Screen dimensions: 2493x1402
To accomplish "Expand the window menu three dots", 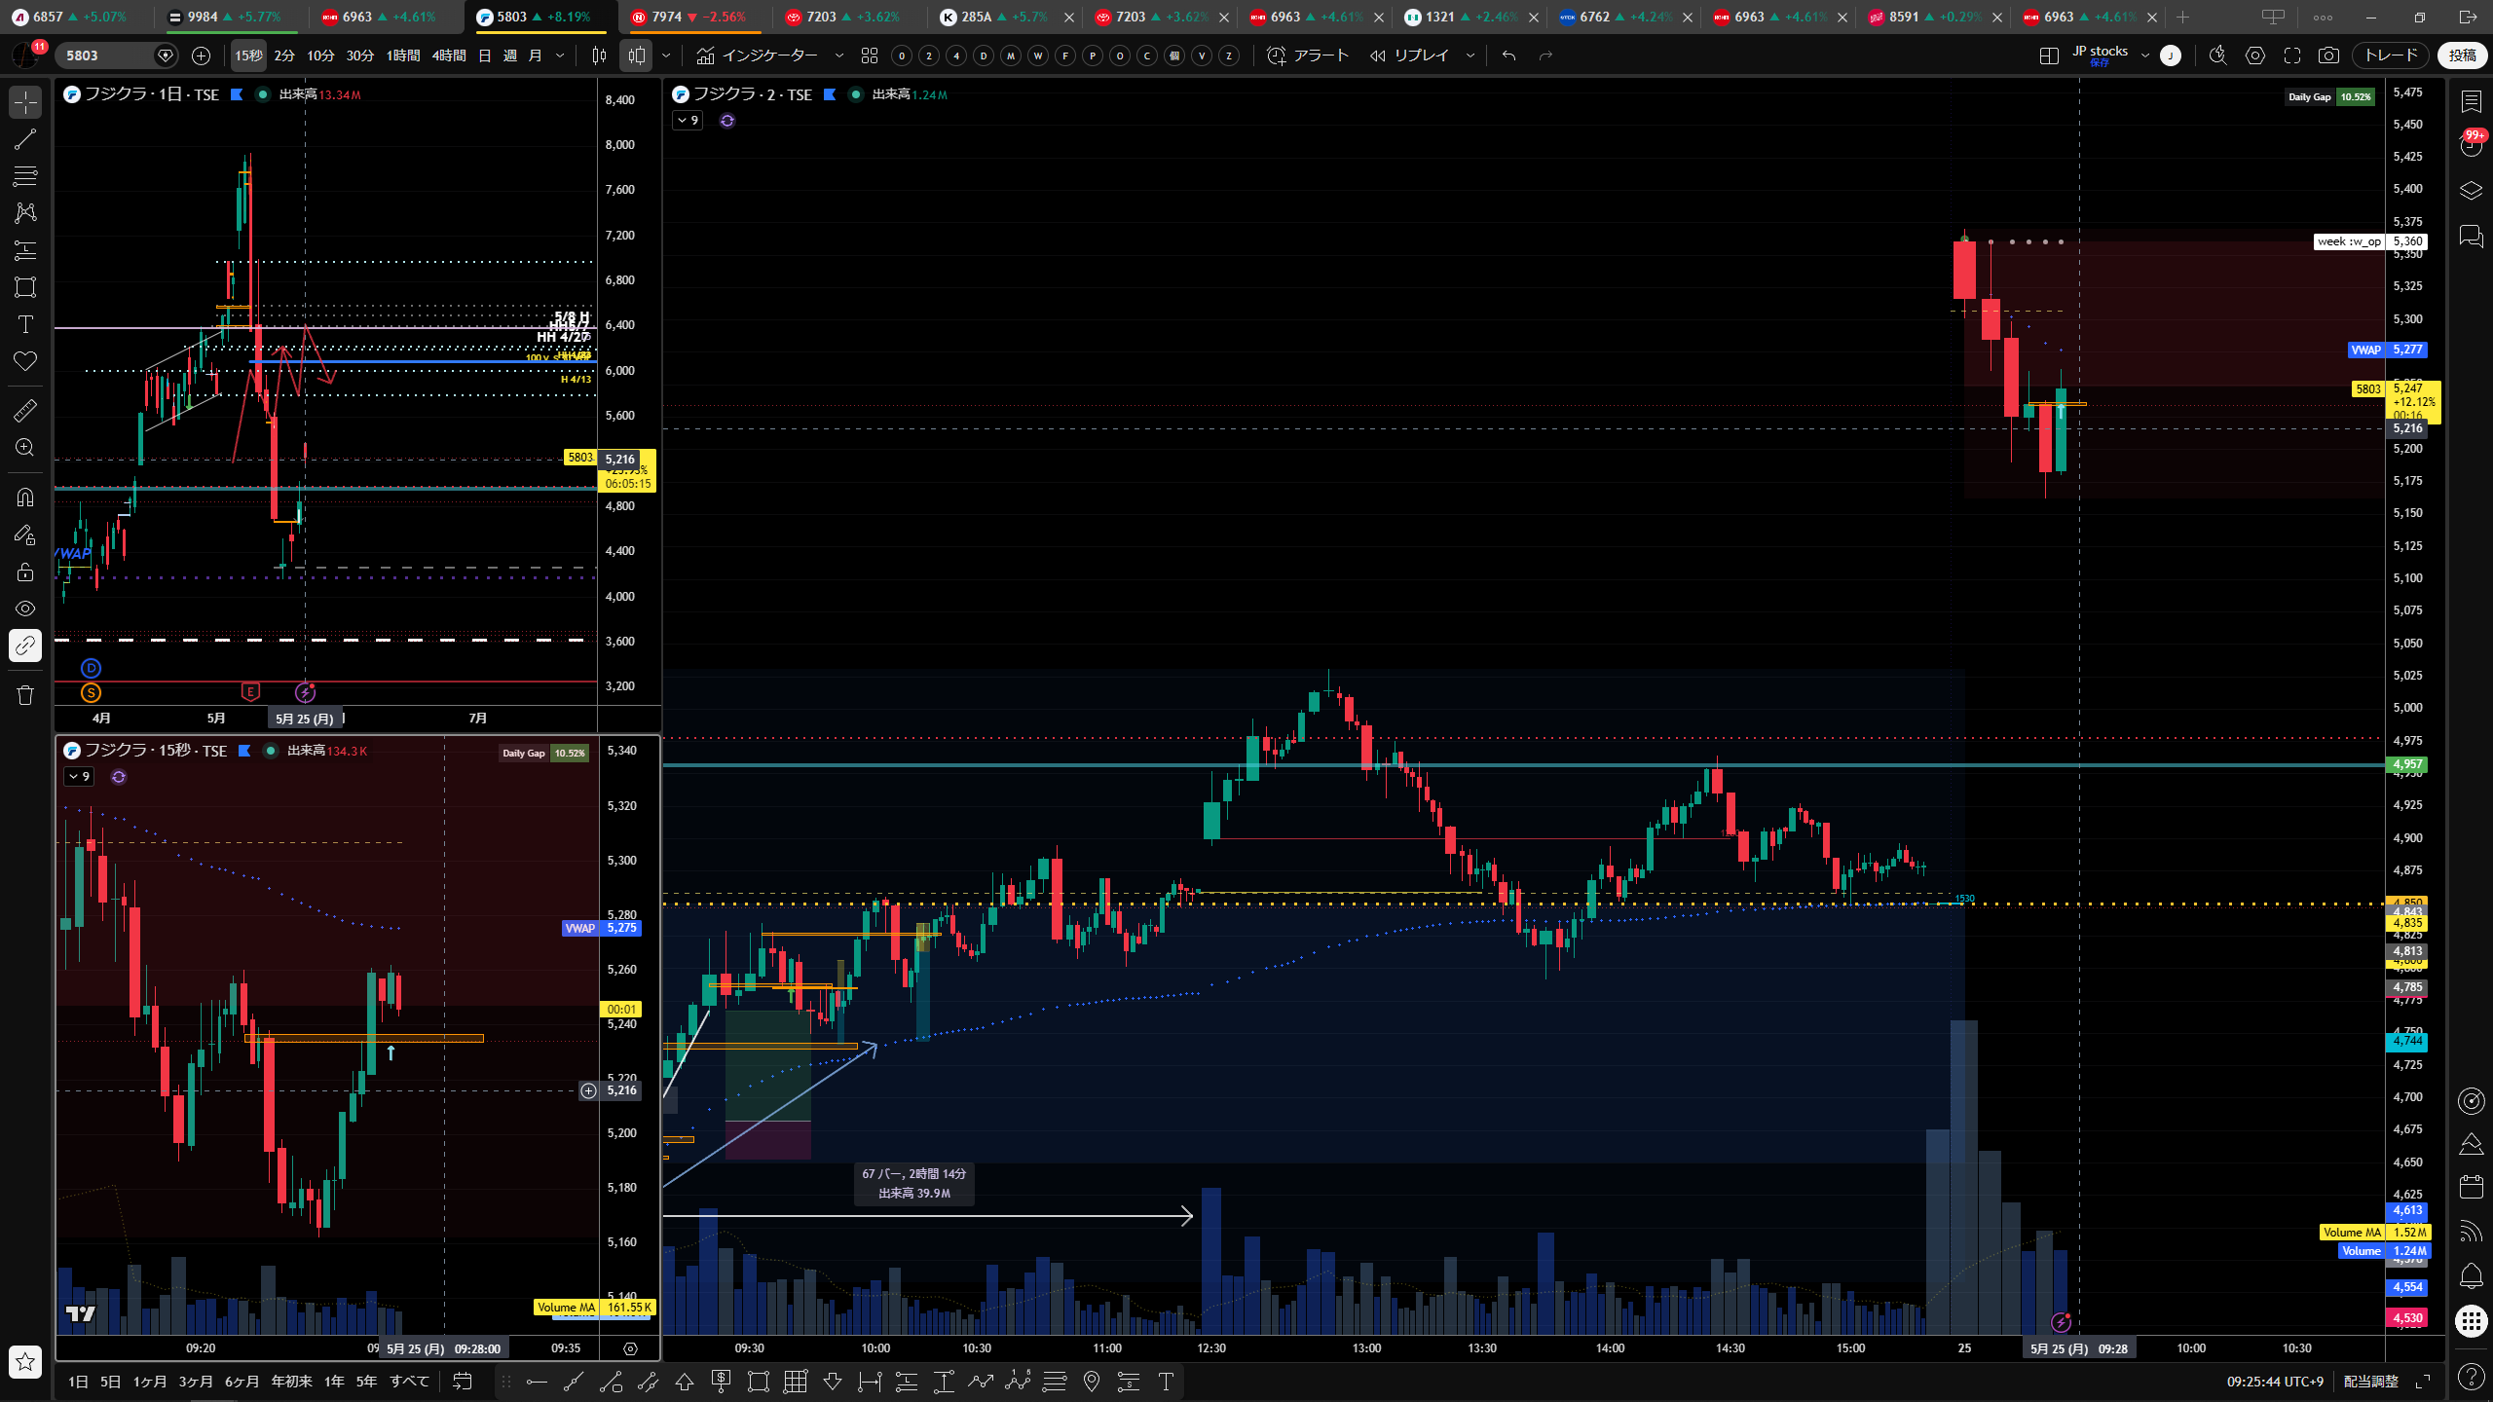I will (x=2323, y=17).
